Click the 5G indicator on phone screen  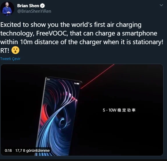pyautogui.click(x=75, y=83)
